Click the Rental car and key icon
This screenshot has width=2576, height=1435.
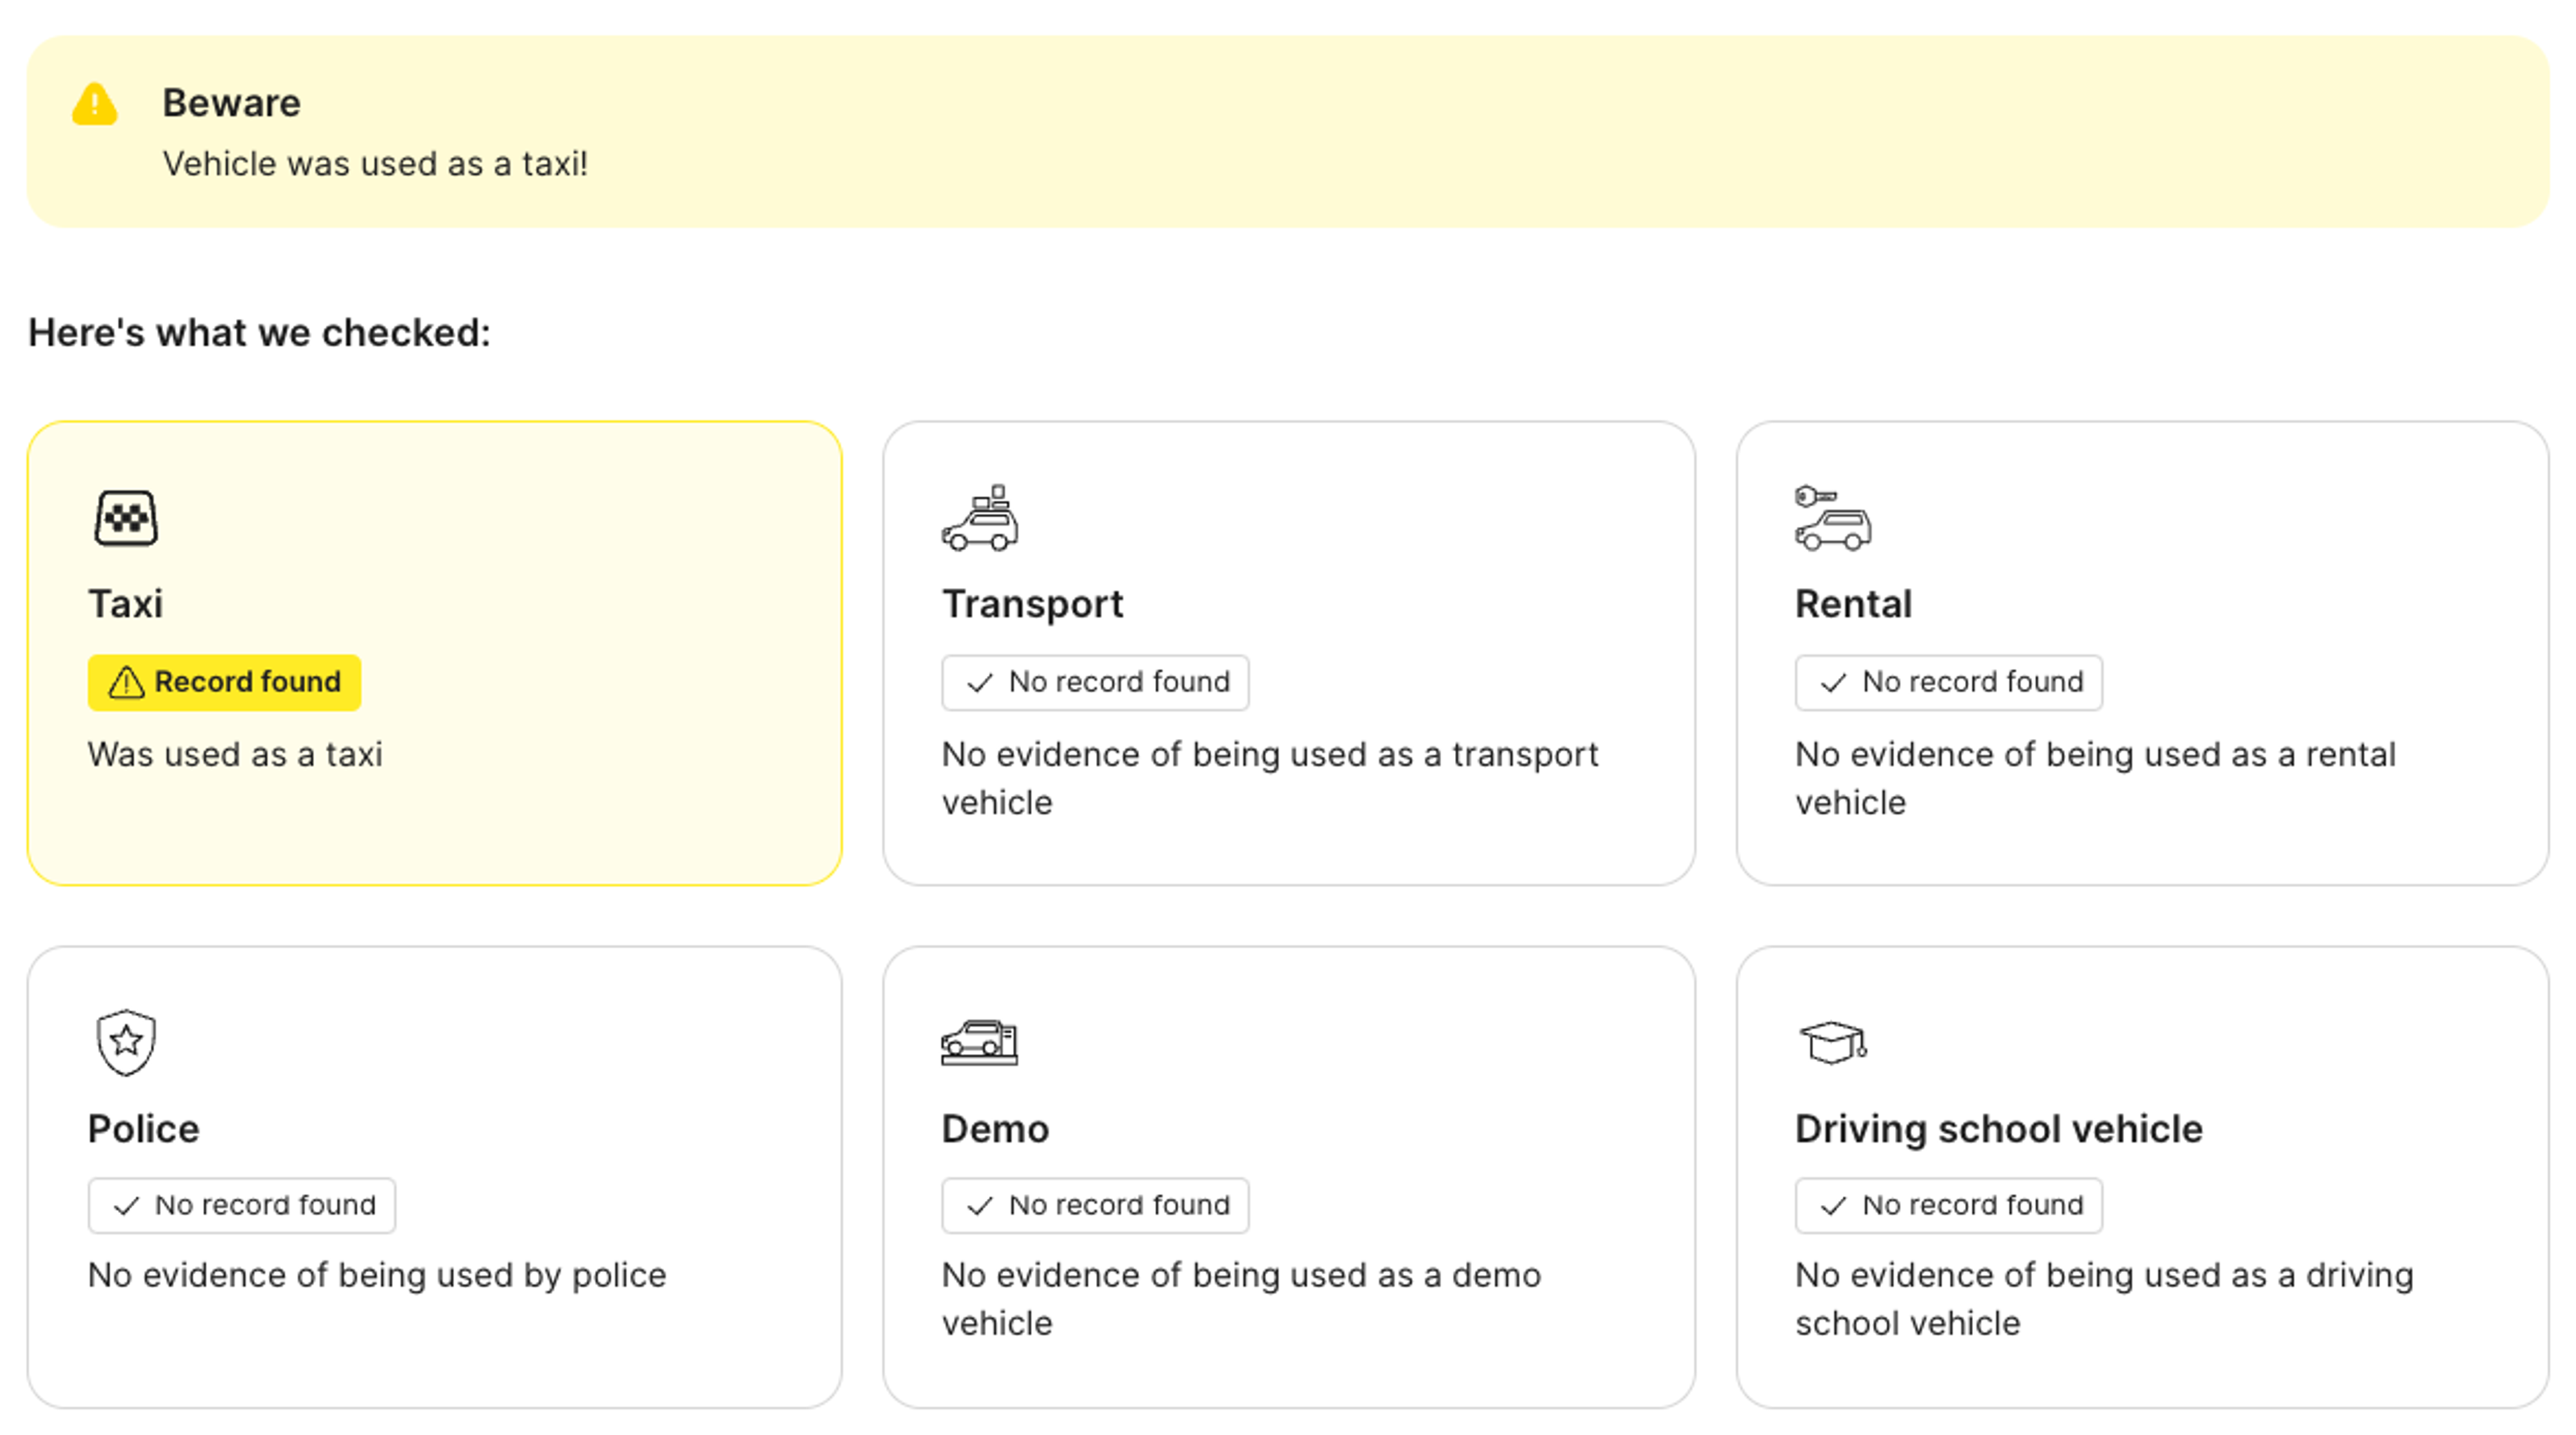coord(1832,518)
